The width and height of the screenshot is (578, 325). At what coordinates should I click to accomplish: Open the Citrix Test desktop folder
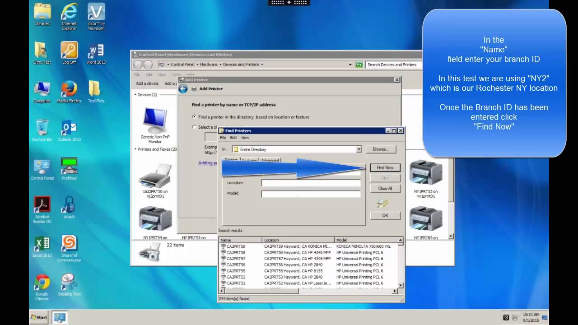point(42,53)
